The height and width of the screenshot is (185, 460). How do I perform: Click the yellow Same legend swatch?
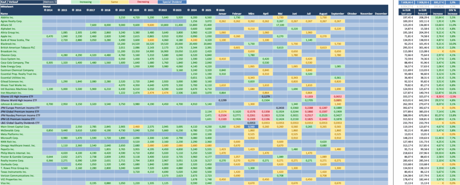tap(114, 2)
